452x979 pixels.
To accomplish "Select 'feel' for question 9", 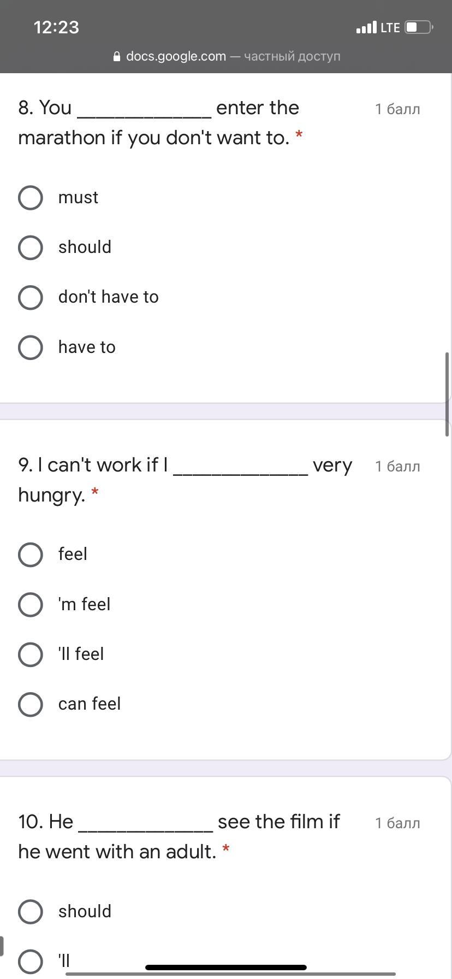I will [31, 555].
